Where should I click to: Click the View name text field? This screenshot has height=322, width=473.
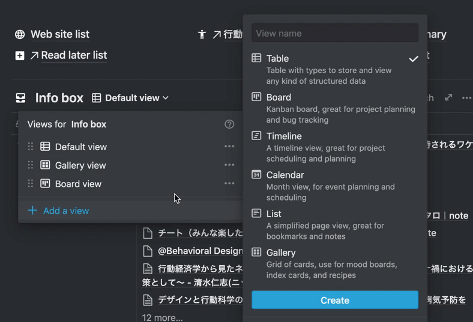pyautogui.click(x=334, y=34)
